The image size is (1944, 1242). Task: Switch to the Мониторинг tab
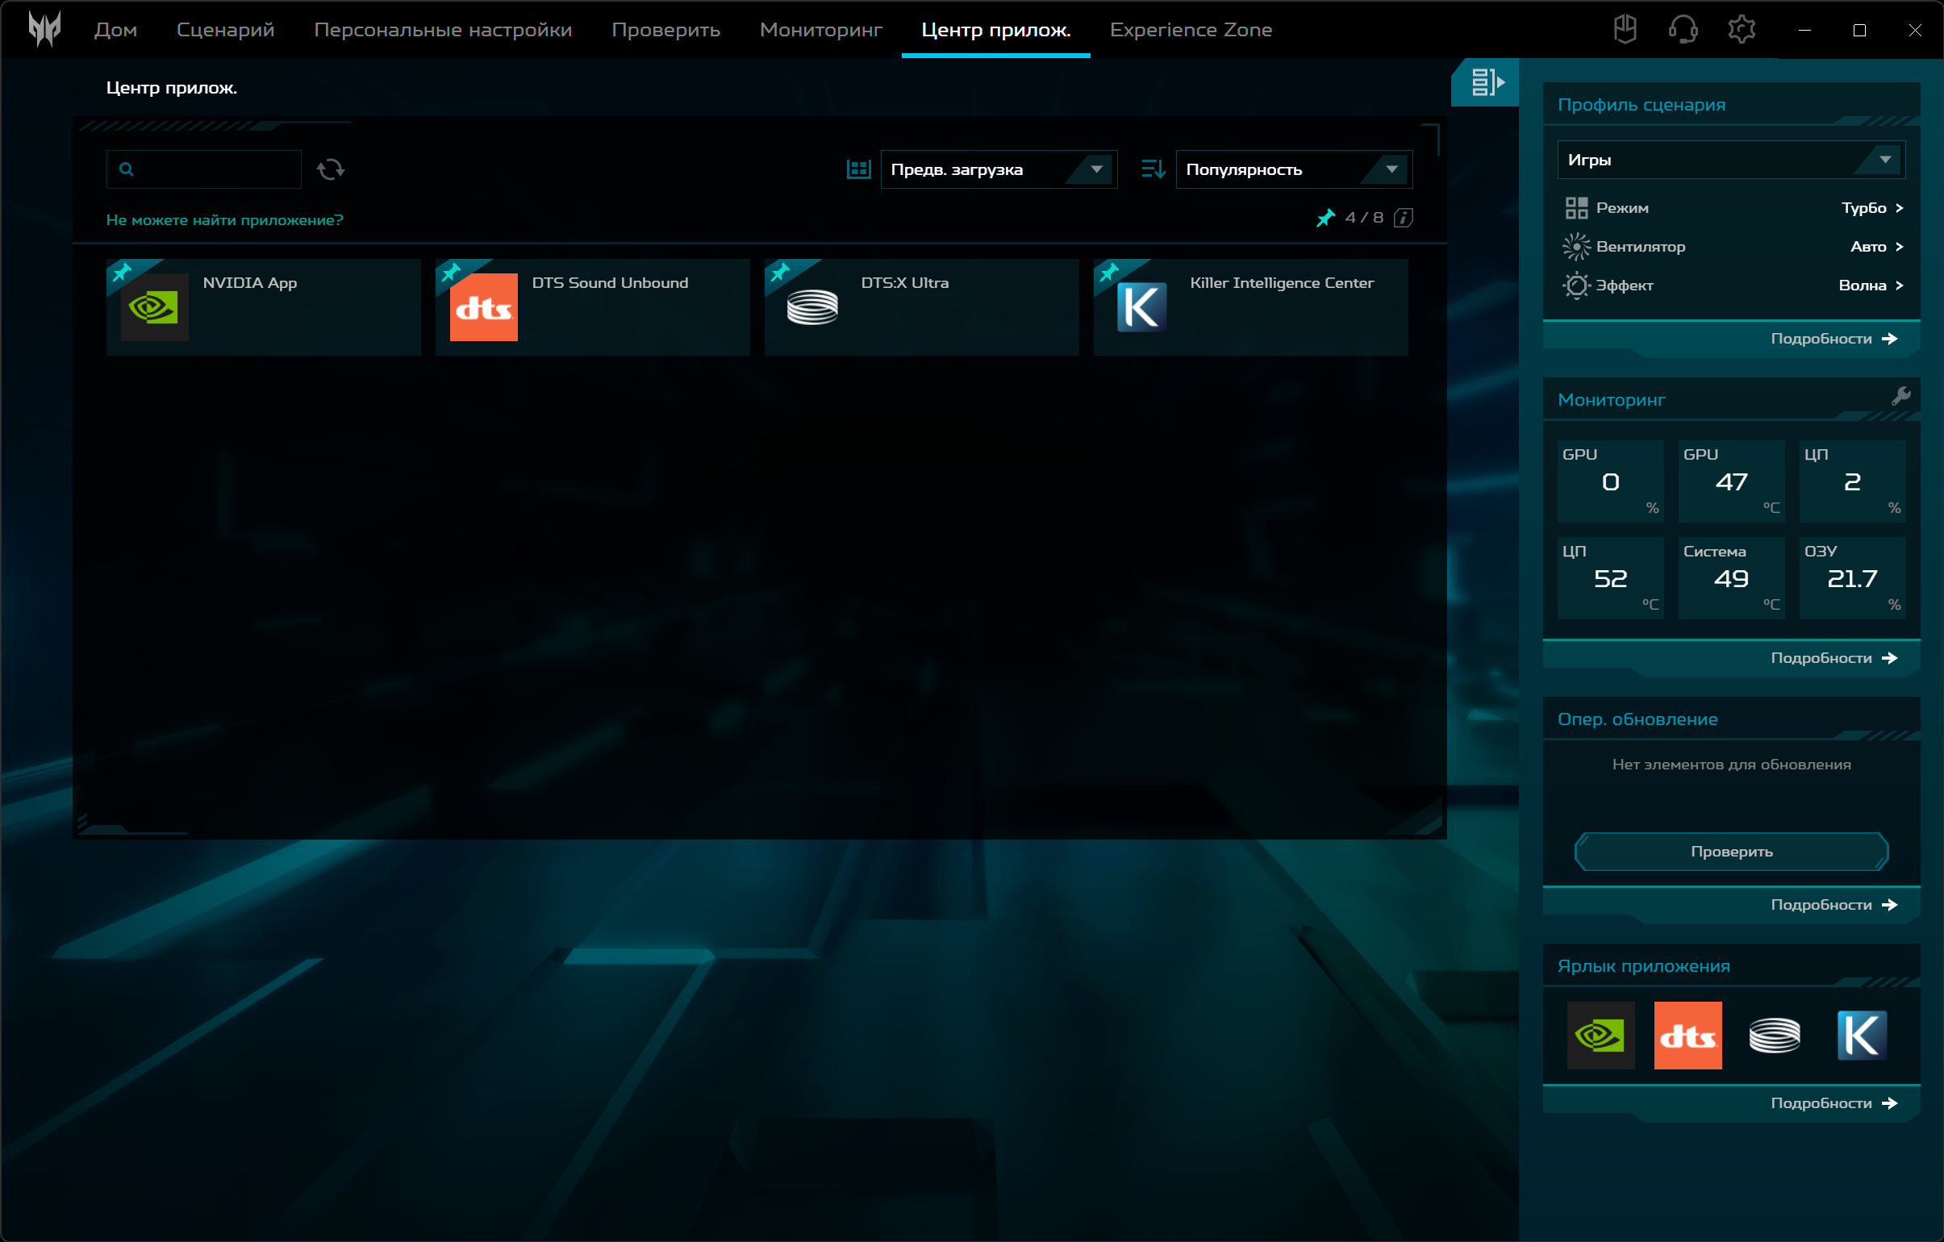coord(820,30)
